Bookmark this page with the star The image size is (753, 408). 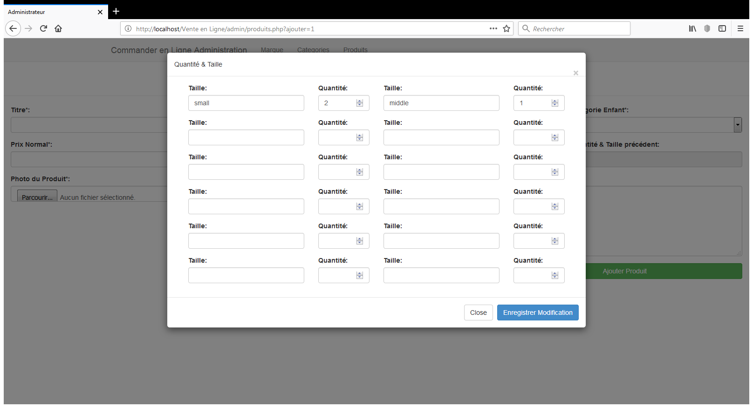(507, 28)
